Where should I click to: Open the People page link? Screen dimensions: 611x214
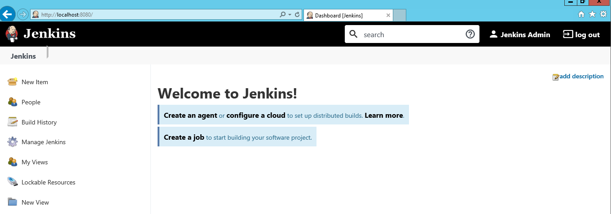(31, 102)
